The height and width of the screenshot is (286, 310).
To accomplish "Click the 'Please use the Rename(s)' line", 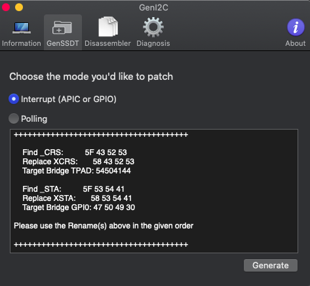I will (x=104, y=226).
